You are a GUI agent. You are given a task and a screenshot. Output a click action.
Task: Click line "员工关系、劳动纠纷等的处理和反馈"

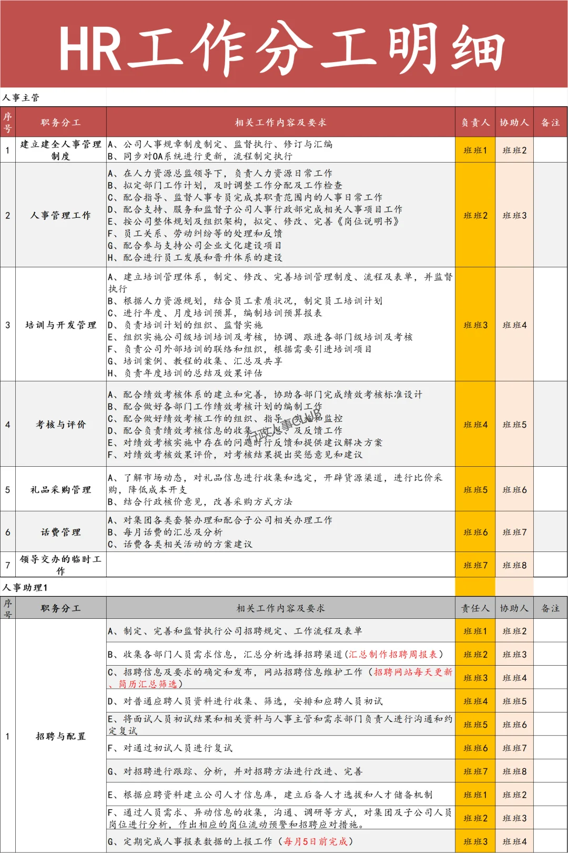(x=195, y=233)
